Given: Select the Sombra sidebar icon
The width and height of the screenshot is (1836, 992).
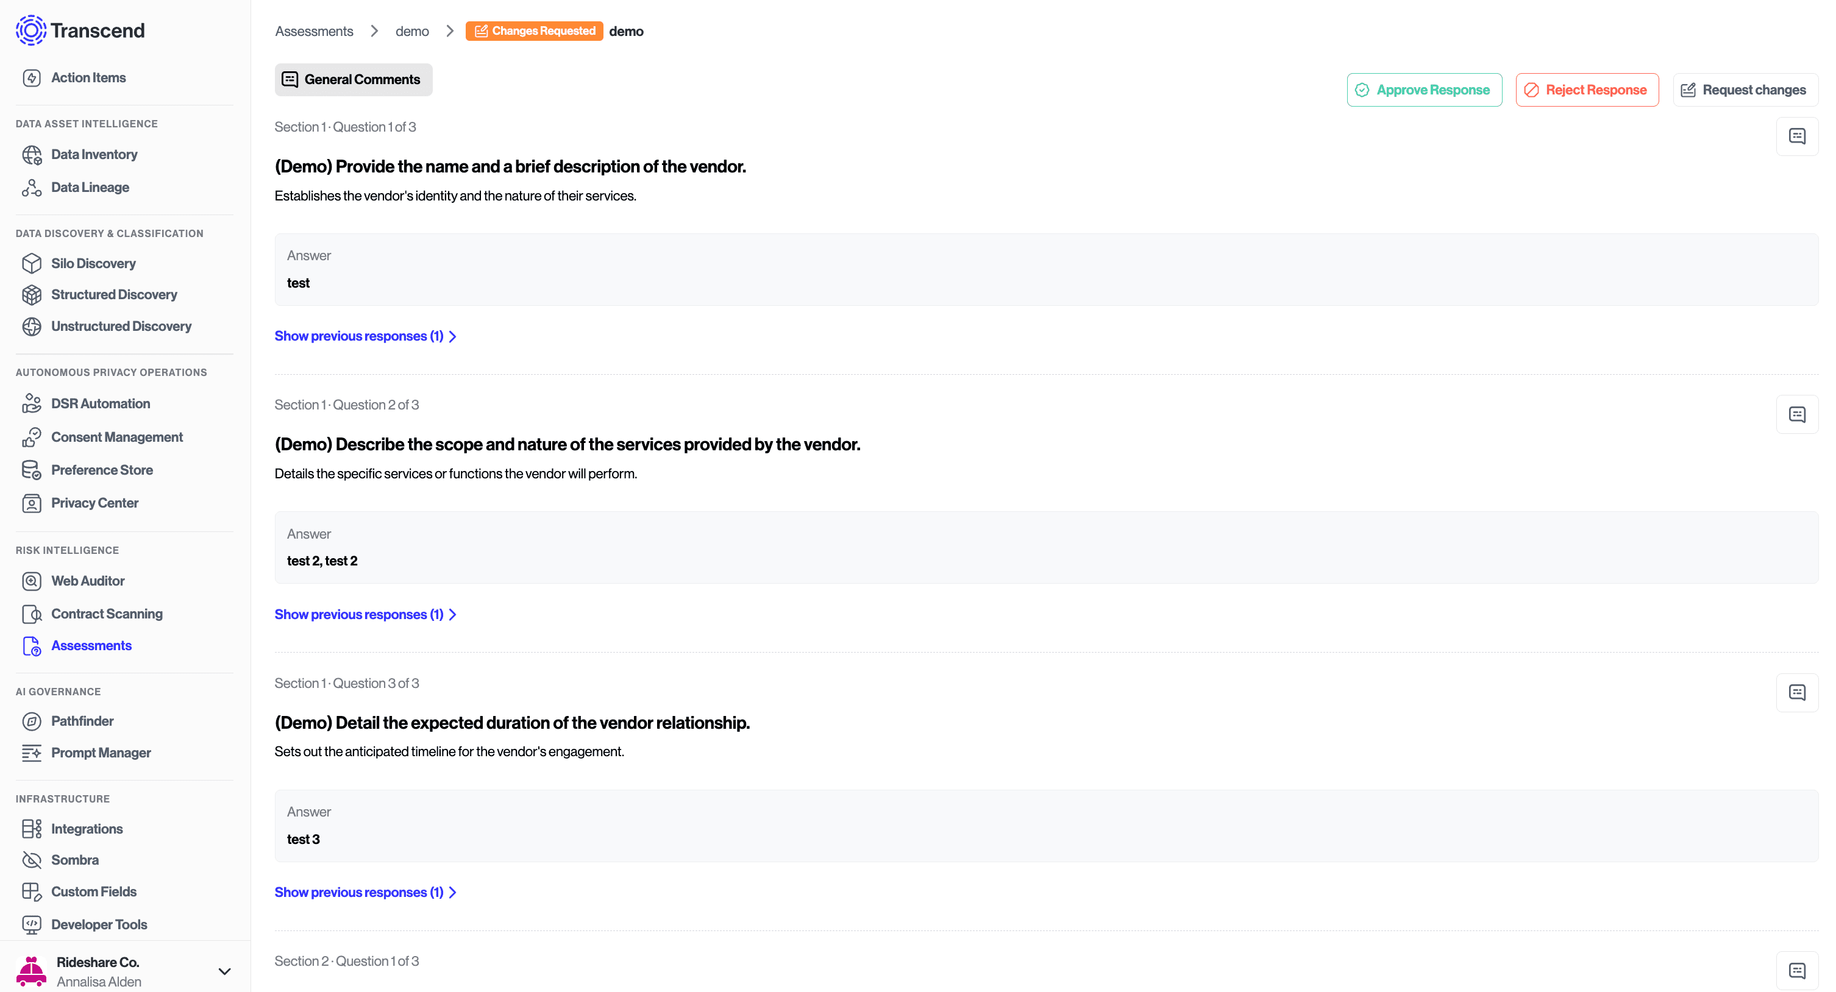Looking at the screenshot, I should tap(31, 859).
